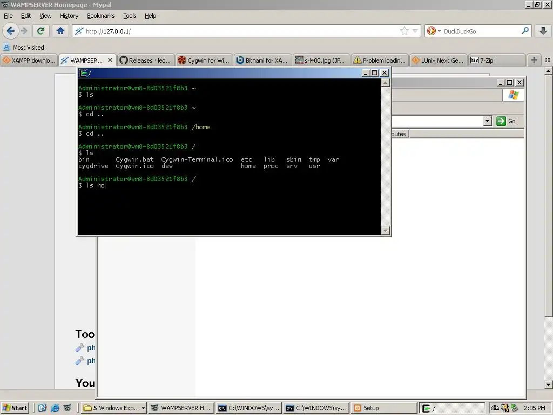Image resolution: width=553 pixels, height=415 pixels.
Task: Open the downloads arrow button
Action: (543, 31)
